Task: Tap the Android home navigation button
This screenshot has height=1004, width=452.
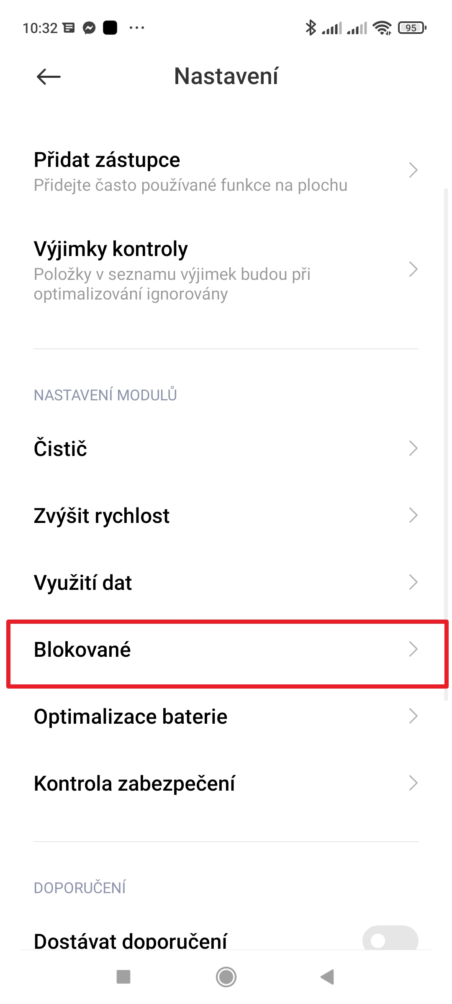Action: click(226, 977)
